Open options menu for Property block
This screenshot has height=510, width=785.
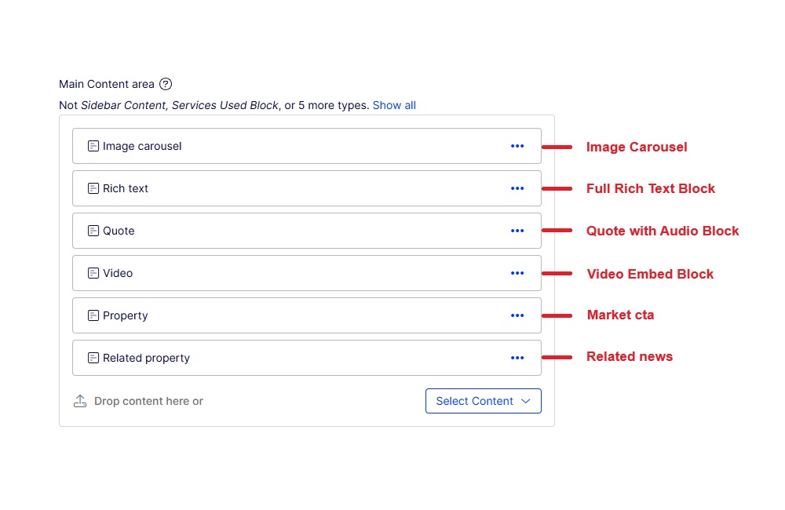click(517, 315)
